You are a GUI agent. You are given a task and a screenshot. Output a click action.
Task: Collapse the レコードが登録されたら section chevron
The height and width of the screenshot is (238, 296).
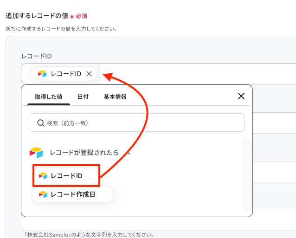pyautogui.click(x=129, y=153)
